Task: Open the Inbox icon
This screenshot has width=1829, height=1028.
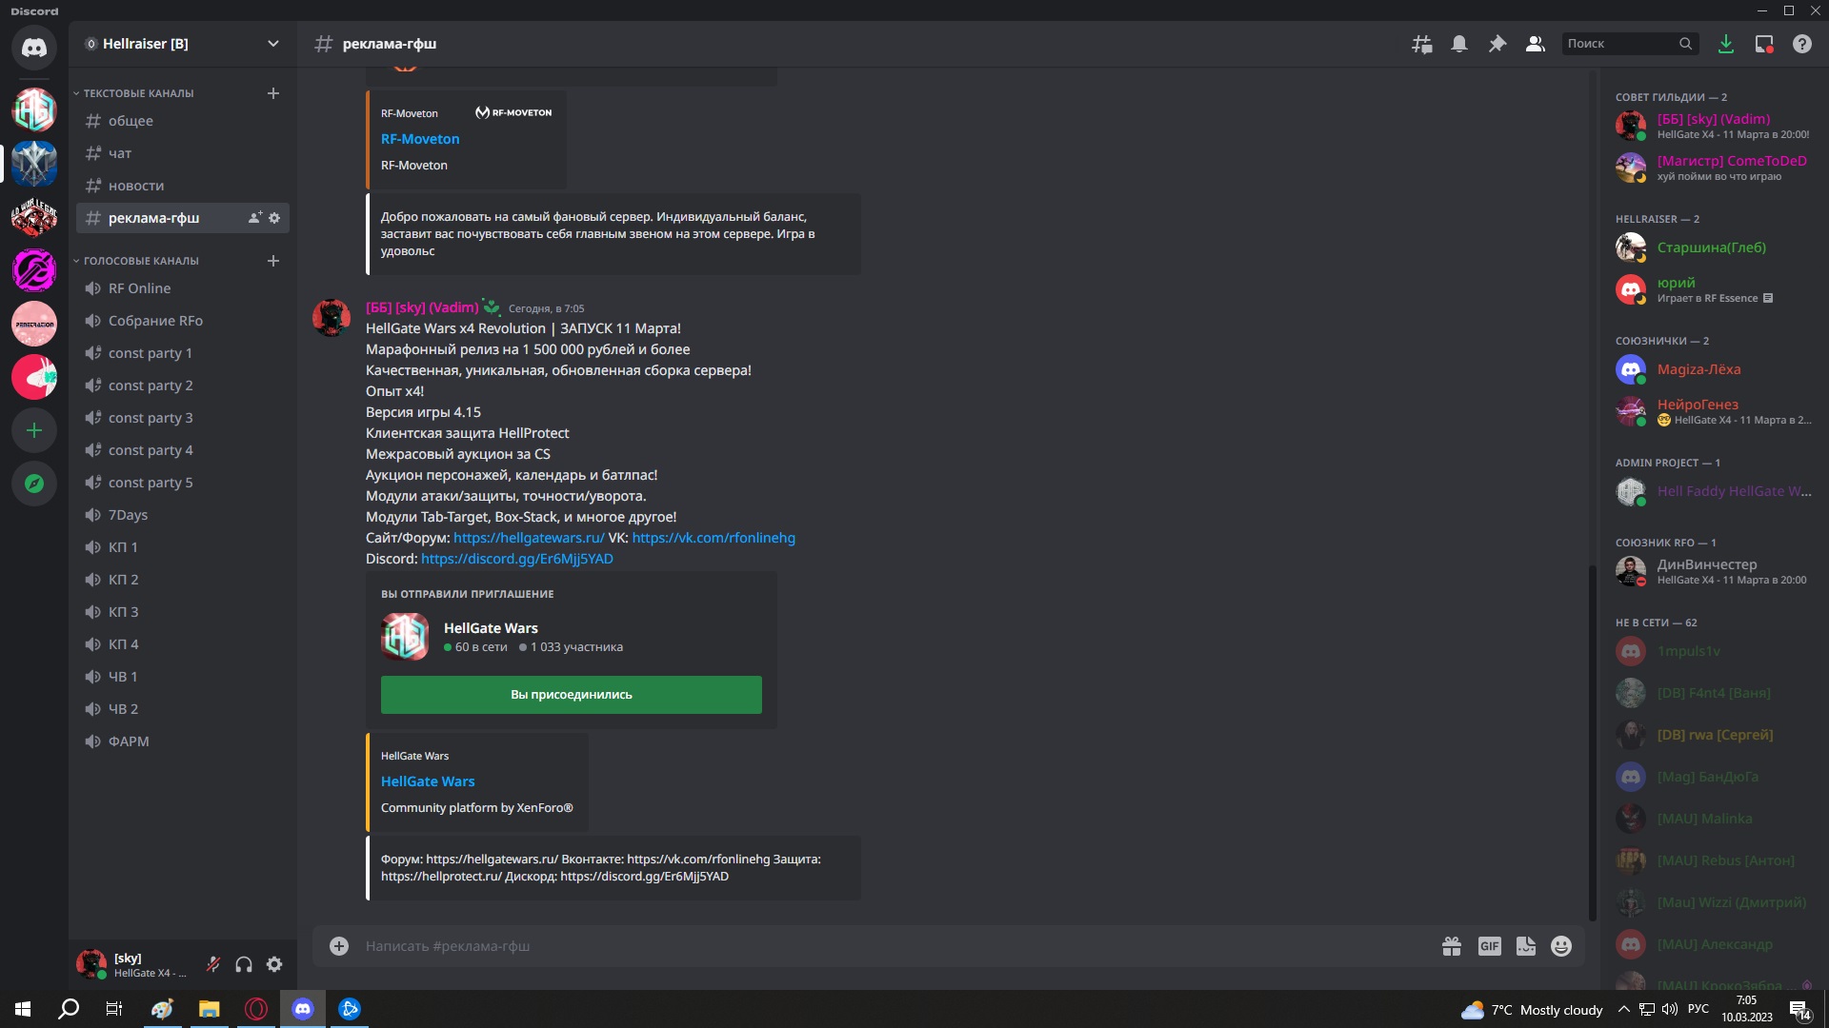Action: pos(1764,44)
